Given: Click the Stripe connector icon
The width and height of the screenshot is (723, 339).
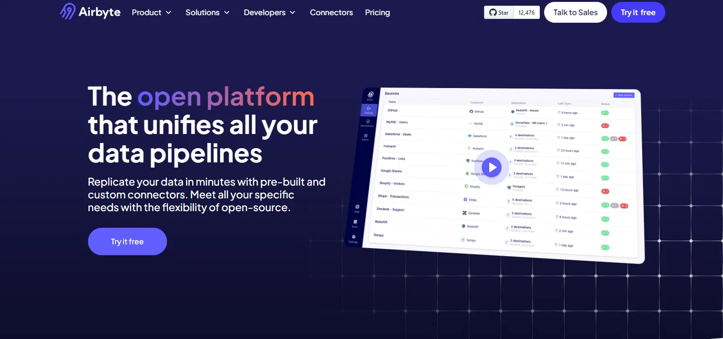Looking at the screenshot, I should [465, 200].
